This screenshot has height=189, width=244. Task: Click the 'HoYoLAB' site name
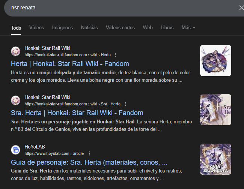coord(35,147)
